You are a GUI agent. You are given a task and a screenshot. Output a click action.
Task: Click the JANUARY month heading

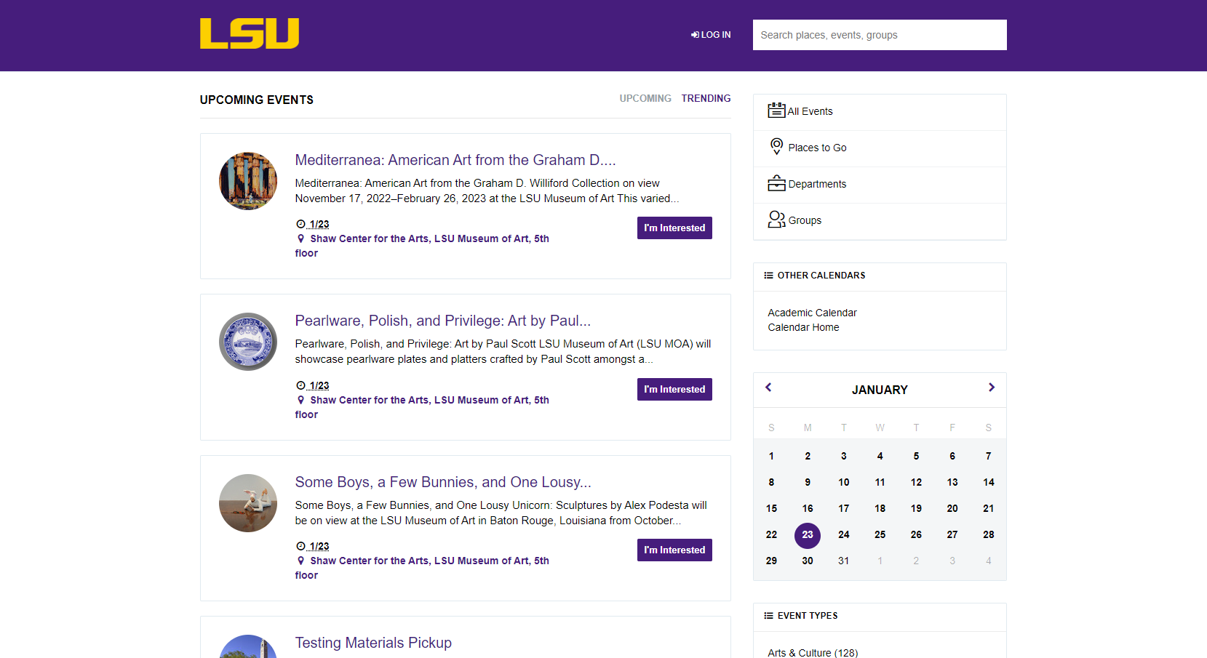tap(880, 390)
